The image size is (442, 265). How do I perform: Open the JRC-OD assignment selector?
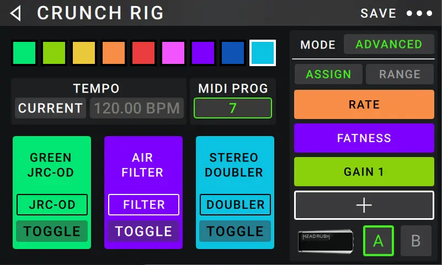pyautogui.click(x=52, y=204)
